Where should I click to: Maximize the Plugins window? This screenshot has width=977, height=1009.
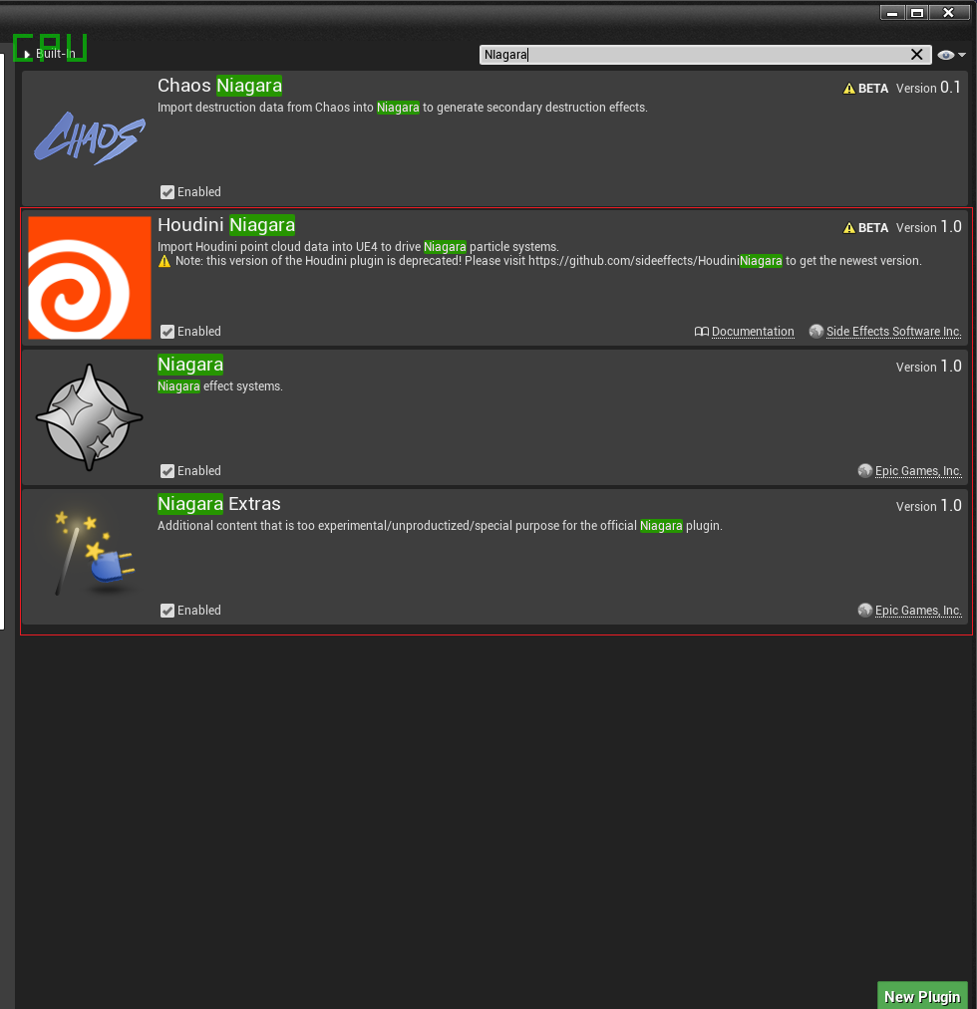pos(917,13)
